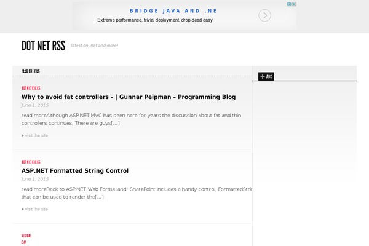The image size is (369, 246).
Task: Click tagline 'latest on .net and more!'
Action: click(94, 45)
